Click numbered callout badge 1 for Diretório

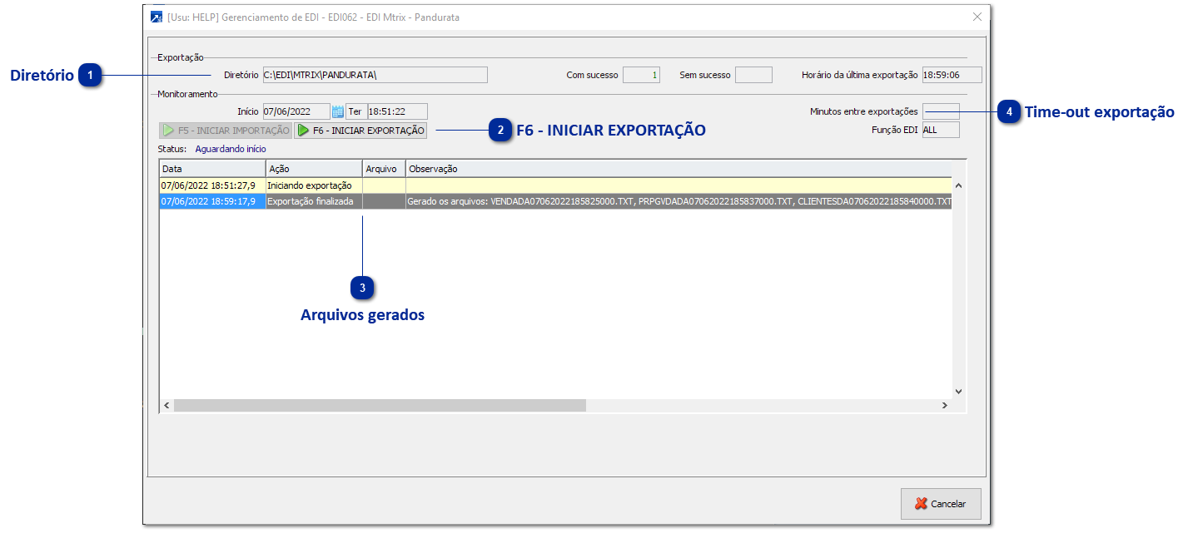point(90,76)
